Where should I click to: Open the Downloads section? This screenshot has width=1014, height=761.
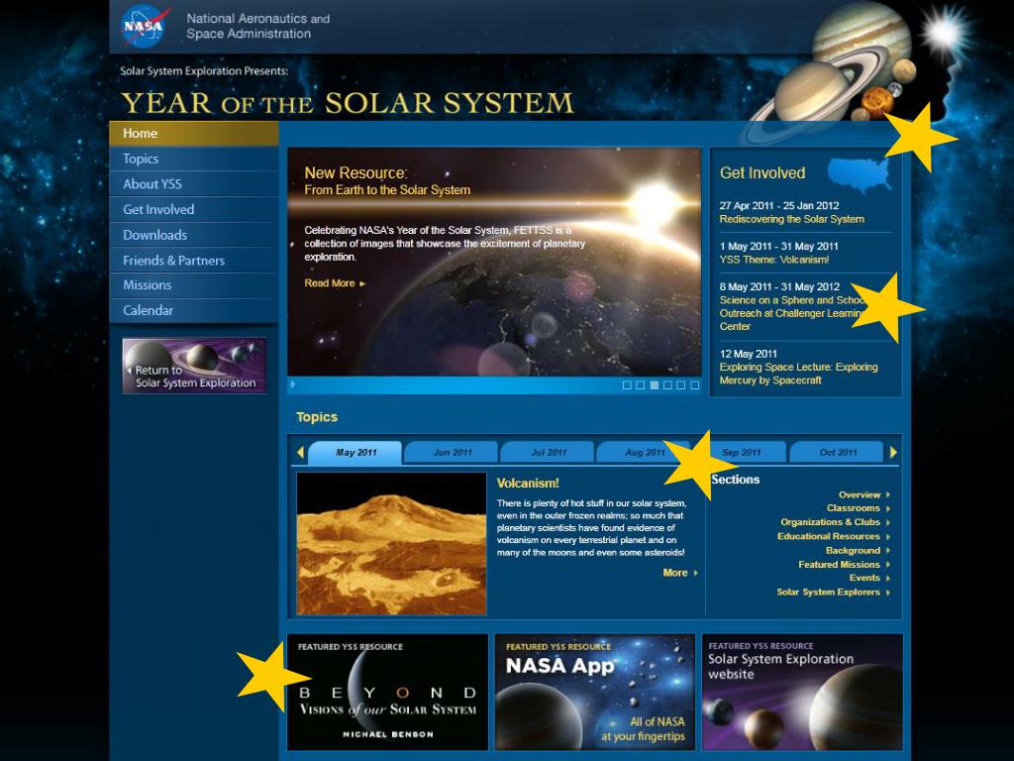[x=194, y=235]
